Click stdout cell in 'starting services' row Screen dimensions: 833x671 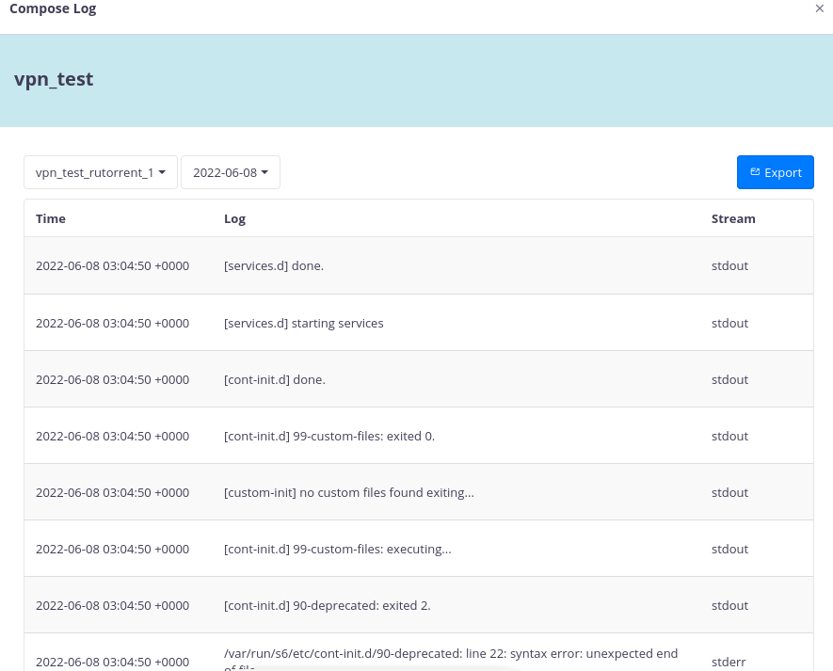729,323
